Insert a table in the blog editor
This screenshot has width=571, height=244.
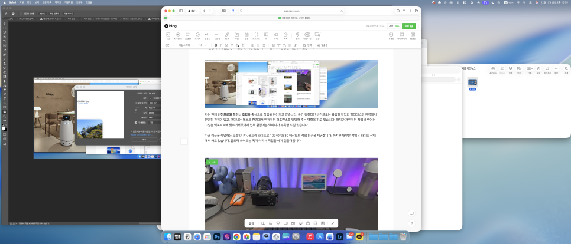(266, 35)
